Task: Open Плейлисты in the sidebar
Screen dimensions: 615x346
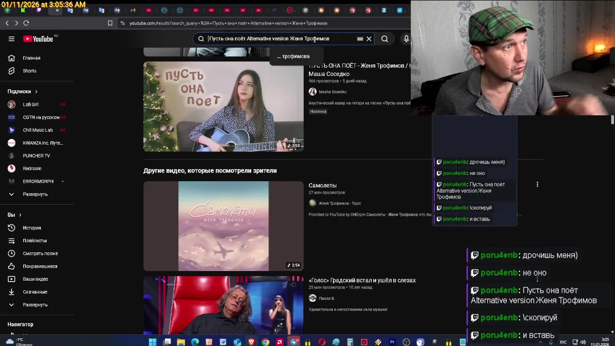Action: [x=37, y=241]
